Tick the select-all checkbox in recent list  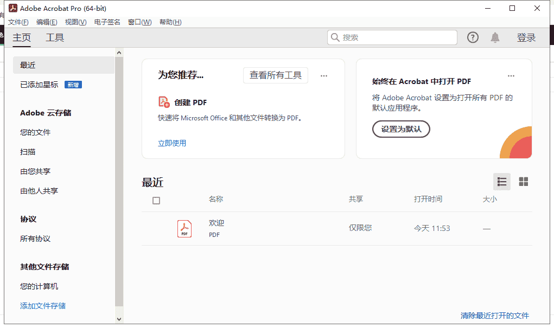[x=156, y=201]
